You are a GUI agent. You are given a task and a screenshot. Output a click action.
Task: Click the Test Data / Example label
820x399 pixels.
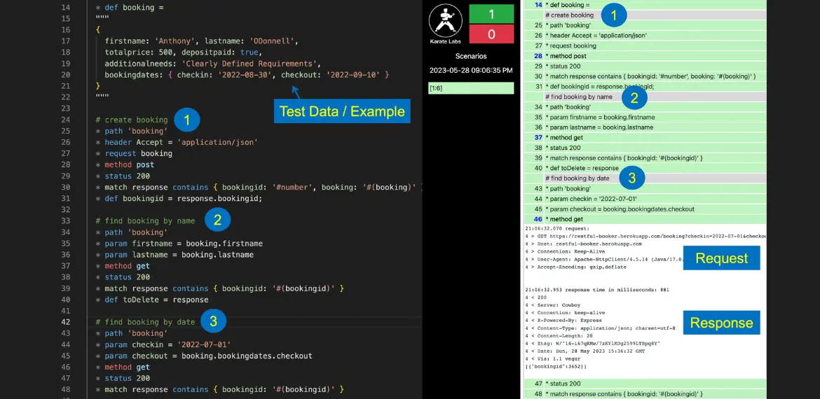[x=342, y=111]
